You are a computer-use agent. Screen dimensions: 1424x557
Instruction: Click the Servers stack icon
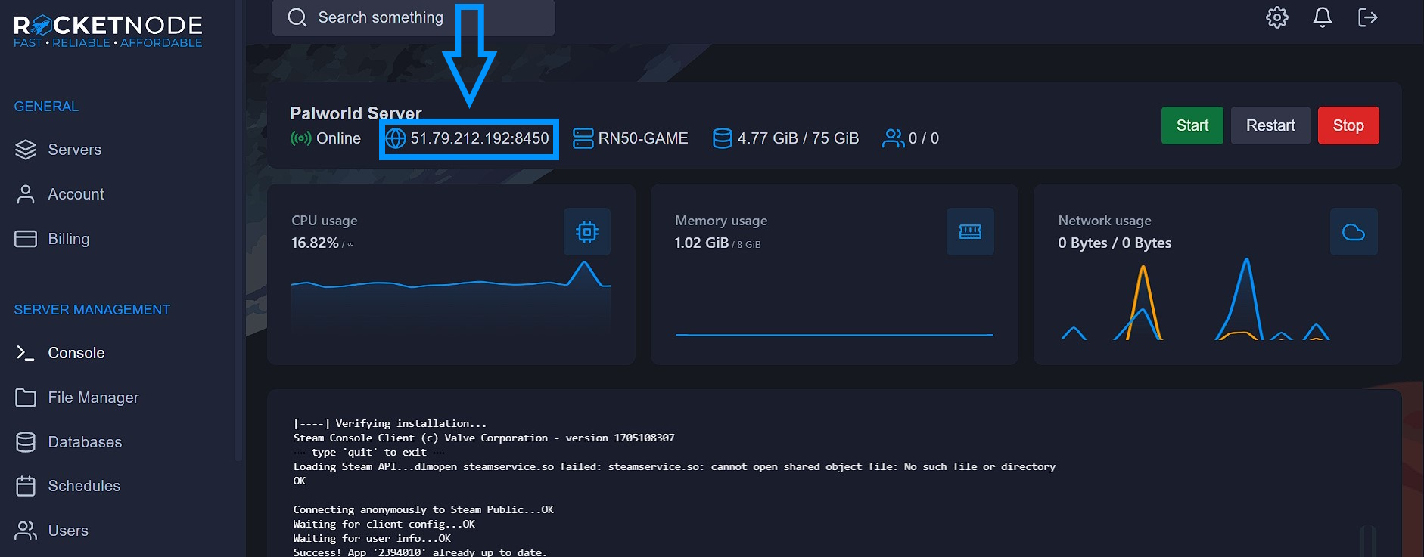[26, 150]
